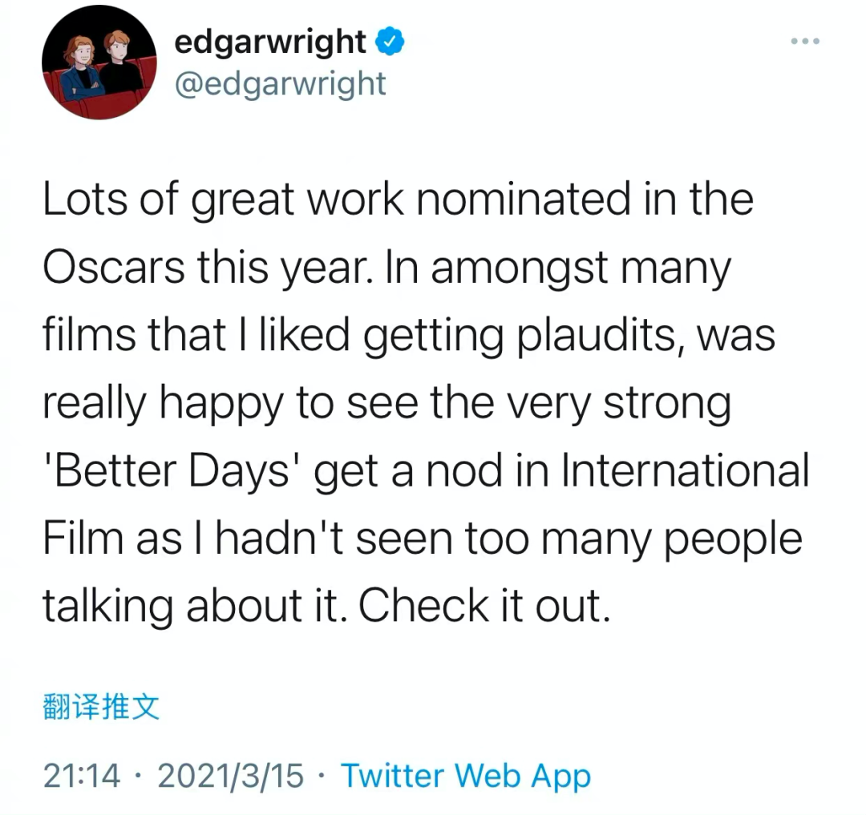The height and width of the screenshot is (815, 866).
Task: Open the more options ellipsis menu
Action: point(805,41)
